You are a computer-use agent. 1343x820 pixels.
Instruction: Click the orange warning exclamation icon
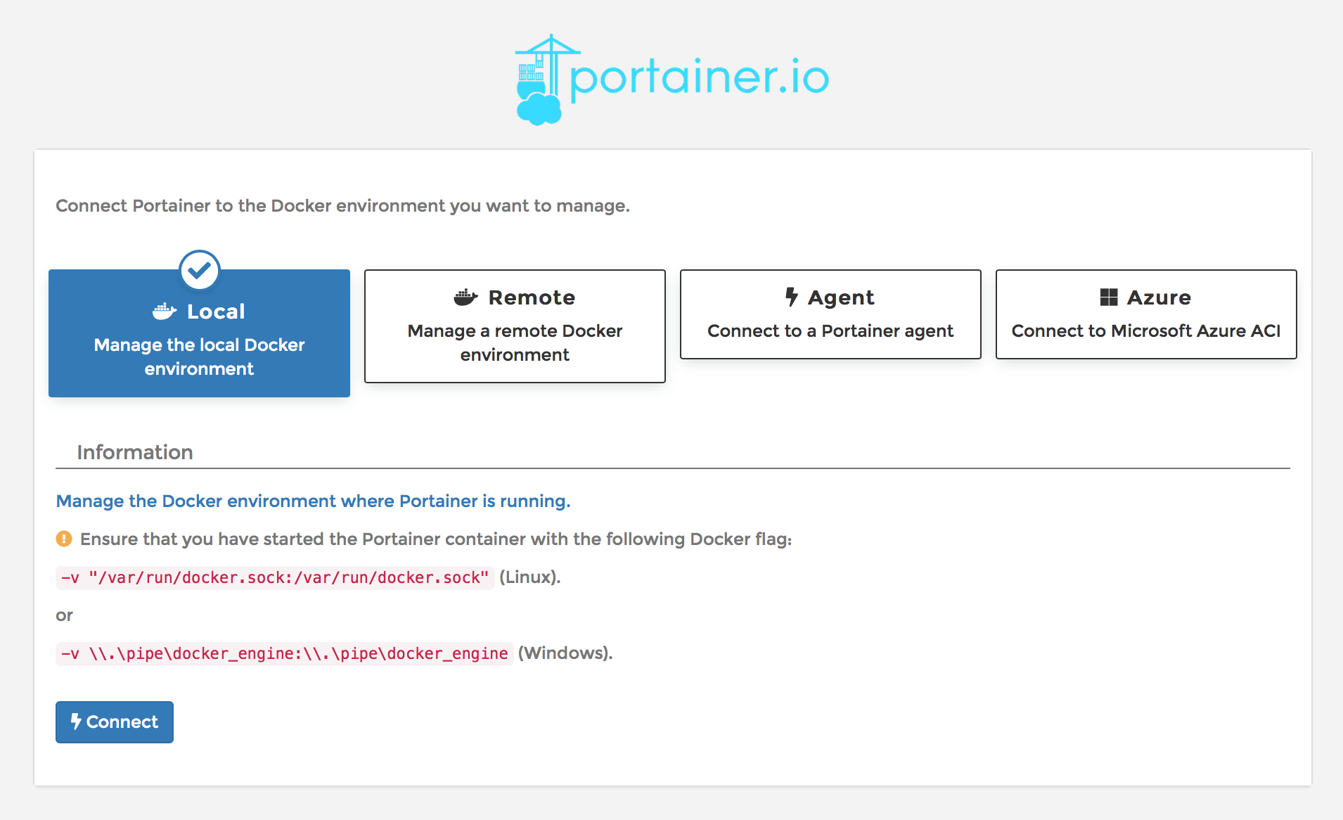pos(64,539)
